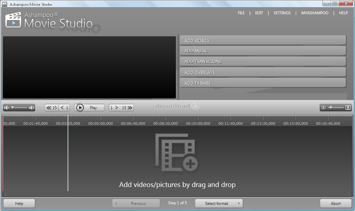
Task: Open the SETTINGS menu
Action: pyautogui.click(x=282, y=13)
